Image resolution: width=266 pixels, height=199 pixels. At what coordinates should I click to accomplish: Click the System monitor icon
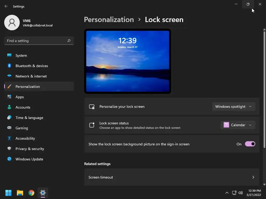(9, 55)
